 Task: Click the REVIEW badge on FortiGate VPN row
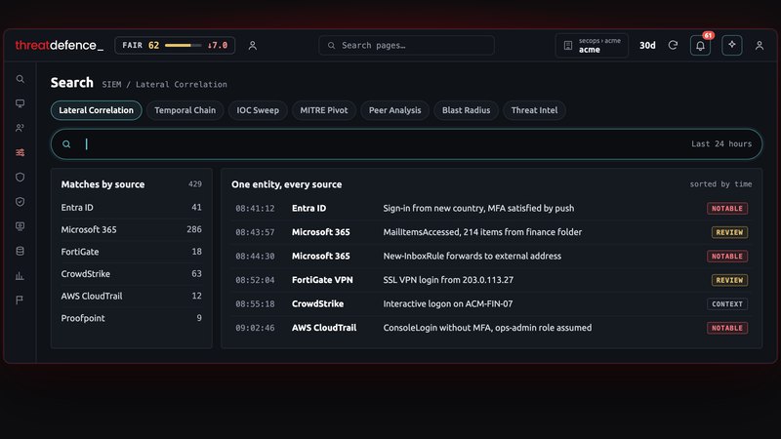point(729,280)
